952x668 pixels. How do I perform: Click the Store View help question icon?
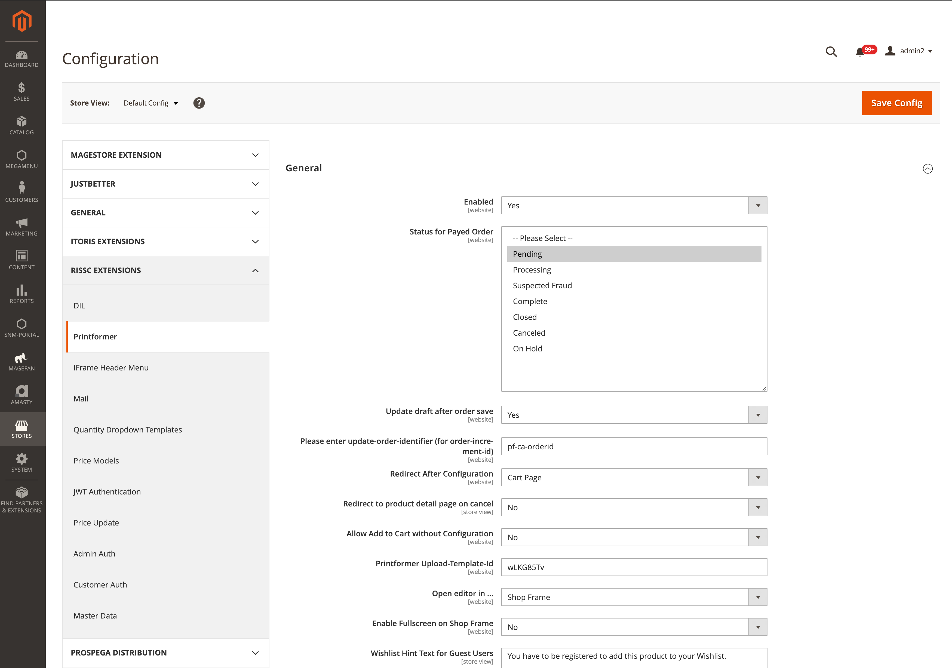click(x=199, y=103)
